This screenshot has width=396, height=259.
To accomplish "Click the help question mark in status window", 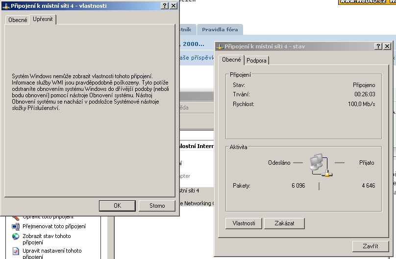I will coord(378,46).
